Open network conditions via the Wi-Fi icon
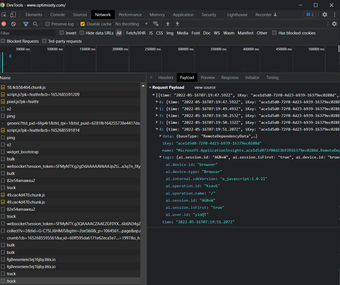The width and height of the screenshot is (340, 285). coord(156,24)
